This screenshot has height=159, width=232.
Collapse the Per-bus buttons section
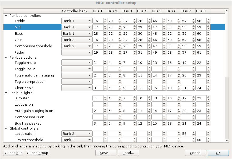tap(6, 57)
